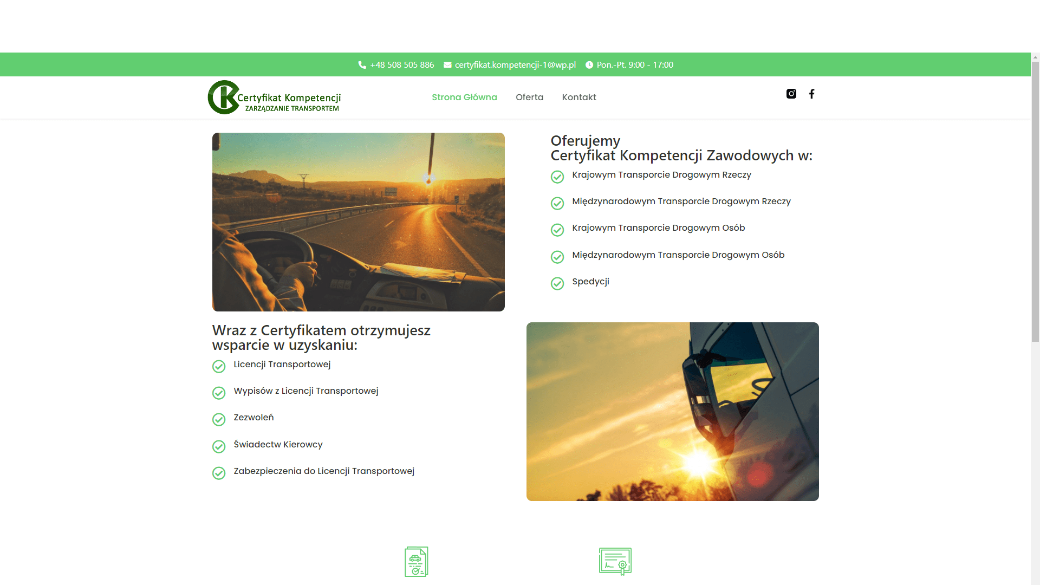The image size is (1040, 585).
Task: Click the envelope email icon
Action: pyautogui.click(x=447, y=65)
